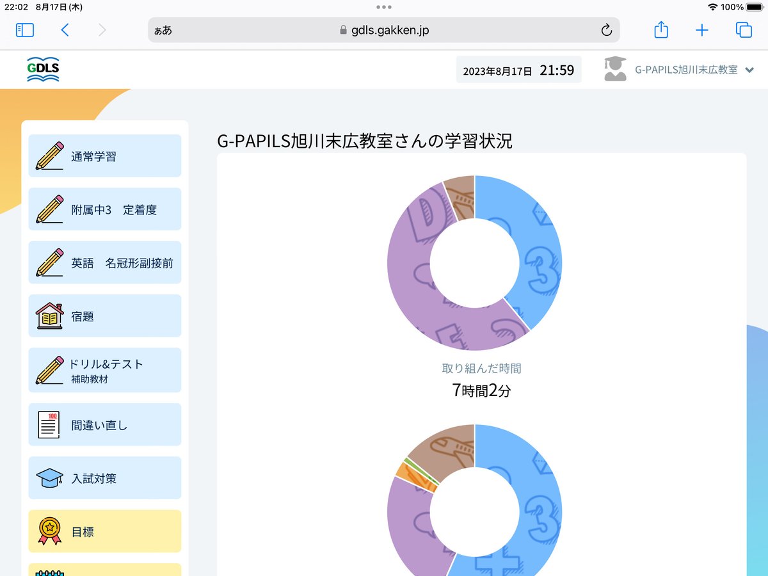Viewport: 768px width, 576px height.
Task: Open a new tab with the plus icon
Action: pos(702,30)
